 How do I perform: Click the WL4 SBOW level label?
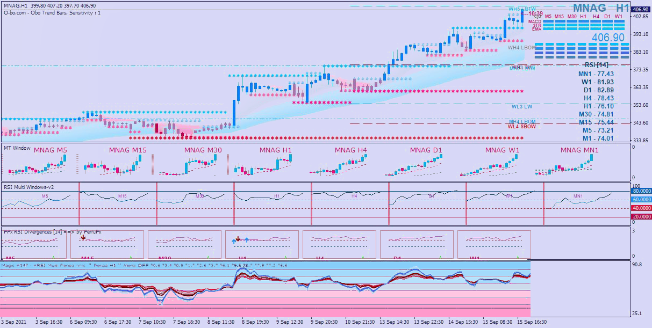point(522,127)
